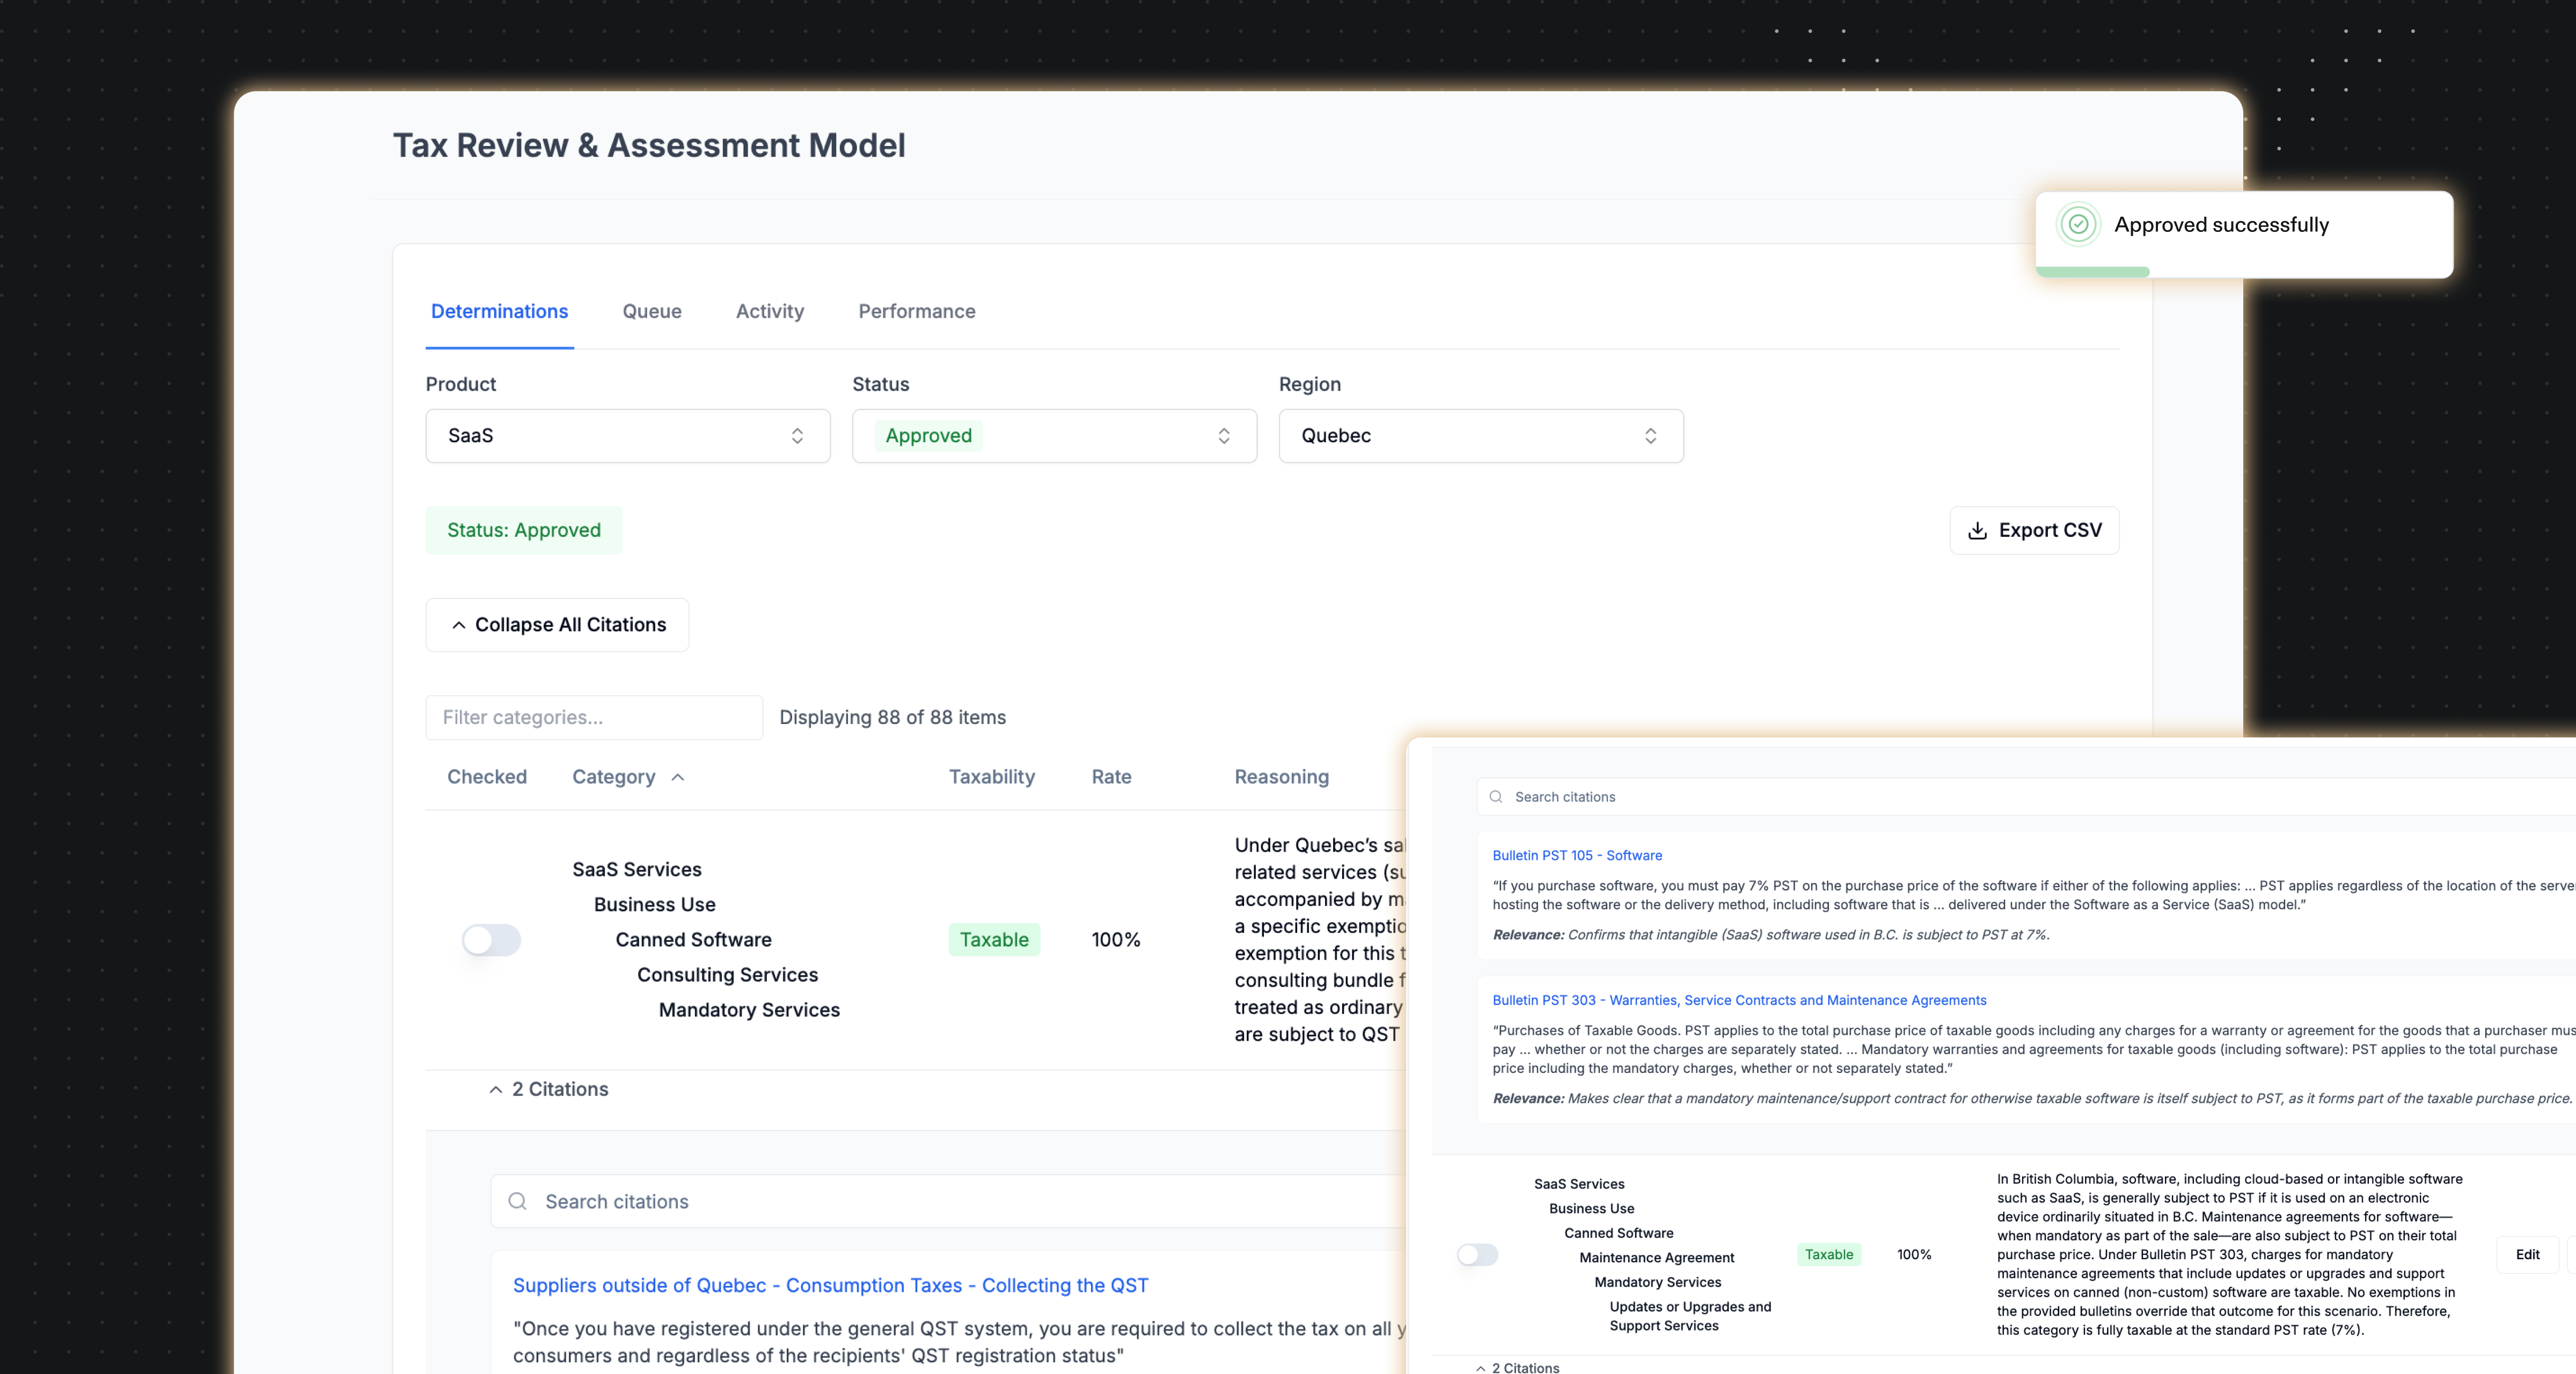
Task: Click the download icon on Export CSV
Action: point(1977,531)
